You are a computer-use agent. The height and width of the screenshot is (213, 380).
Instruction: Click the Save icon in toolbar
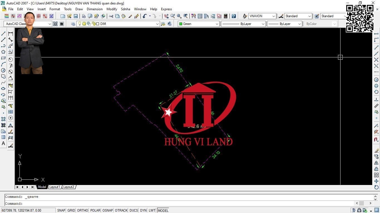[76, 16]
